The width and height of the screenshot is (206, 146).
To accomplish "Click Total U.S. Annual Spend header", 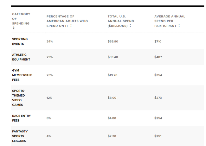I will [x=121, y=21].
